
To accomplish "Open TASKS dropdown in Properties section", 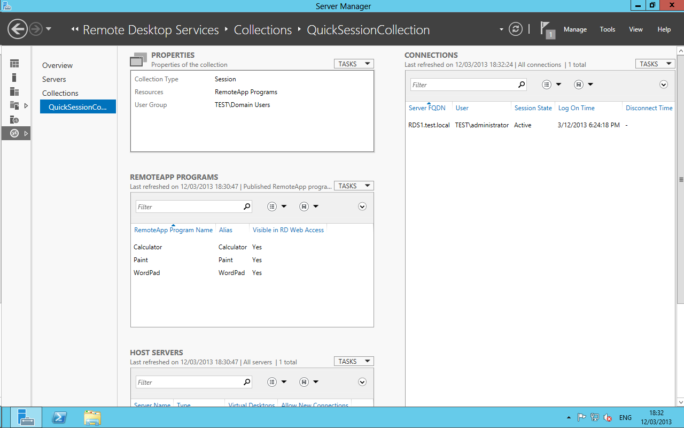I will coord(354,64).
